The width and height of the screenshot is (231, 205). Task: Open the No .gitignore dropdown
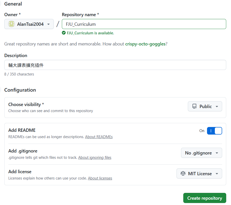point(201,153)
